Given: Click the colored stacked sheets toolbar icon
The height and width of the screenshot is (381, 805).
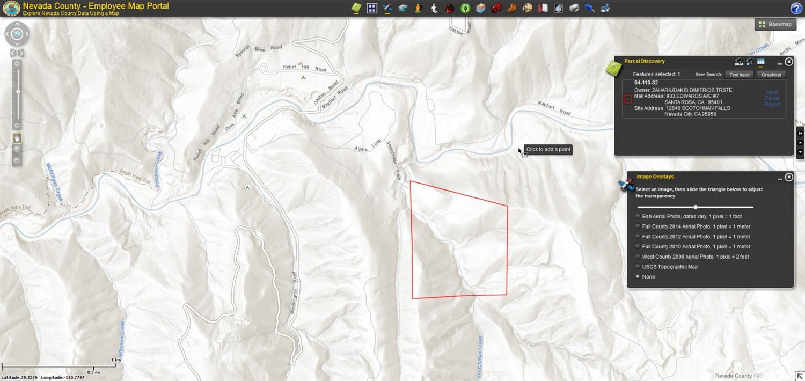Looking at the screenshot, I should coord(481,8).
